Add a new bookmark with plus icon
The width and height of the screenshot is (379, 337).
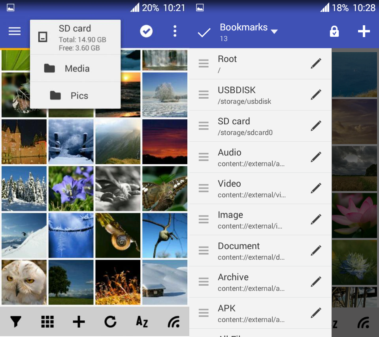pos(364,32)
